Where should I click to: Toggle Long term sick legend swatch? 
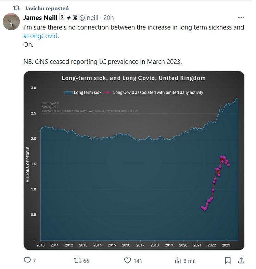pos(68,92)
